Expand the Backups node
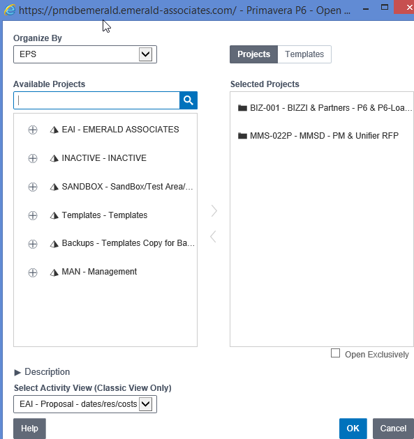 (33, 244)
